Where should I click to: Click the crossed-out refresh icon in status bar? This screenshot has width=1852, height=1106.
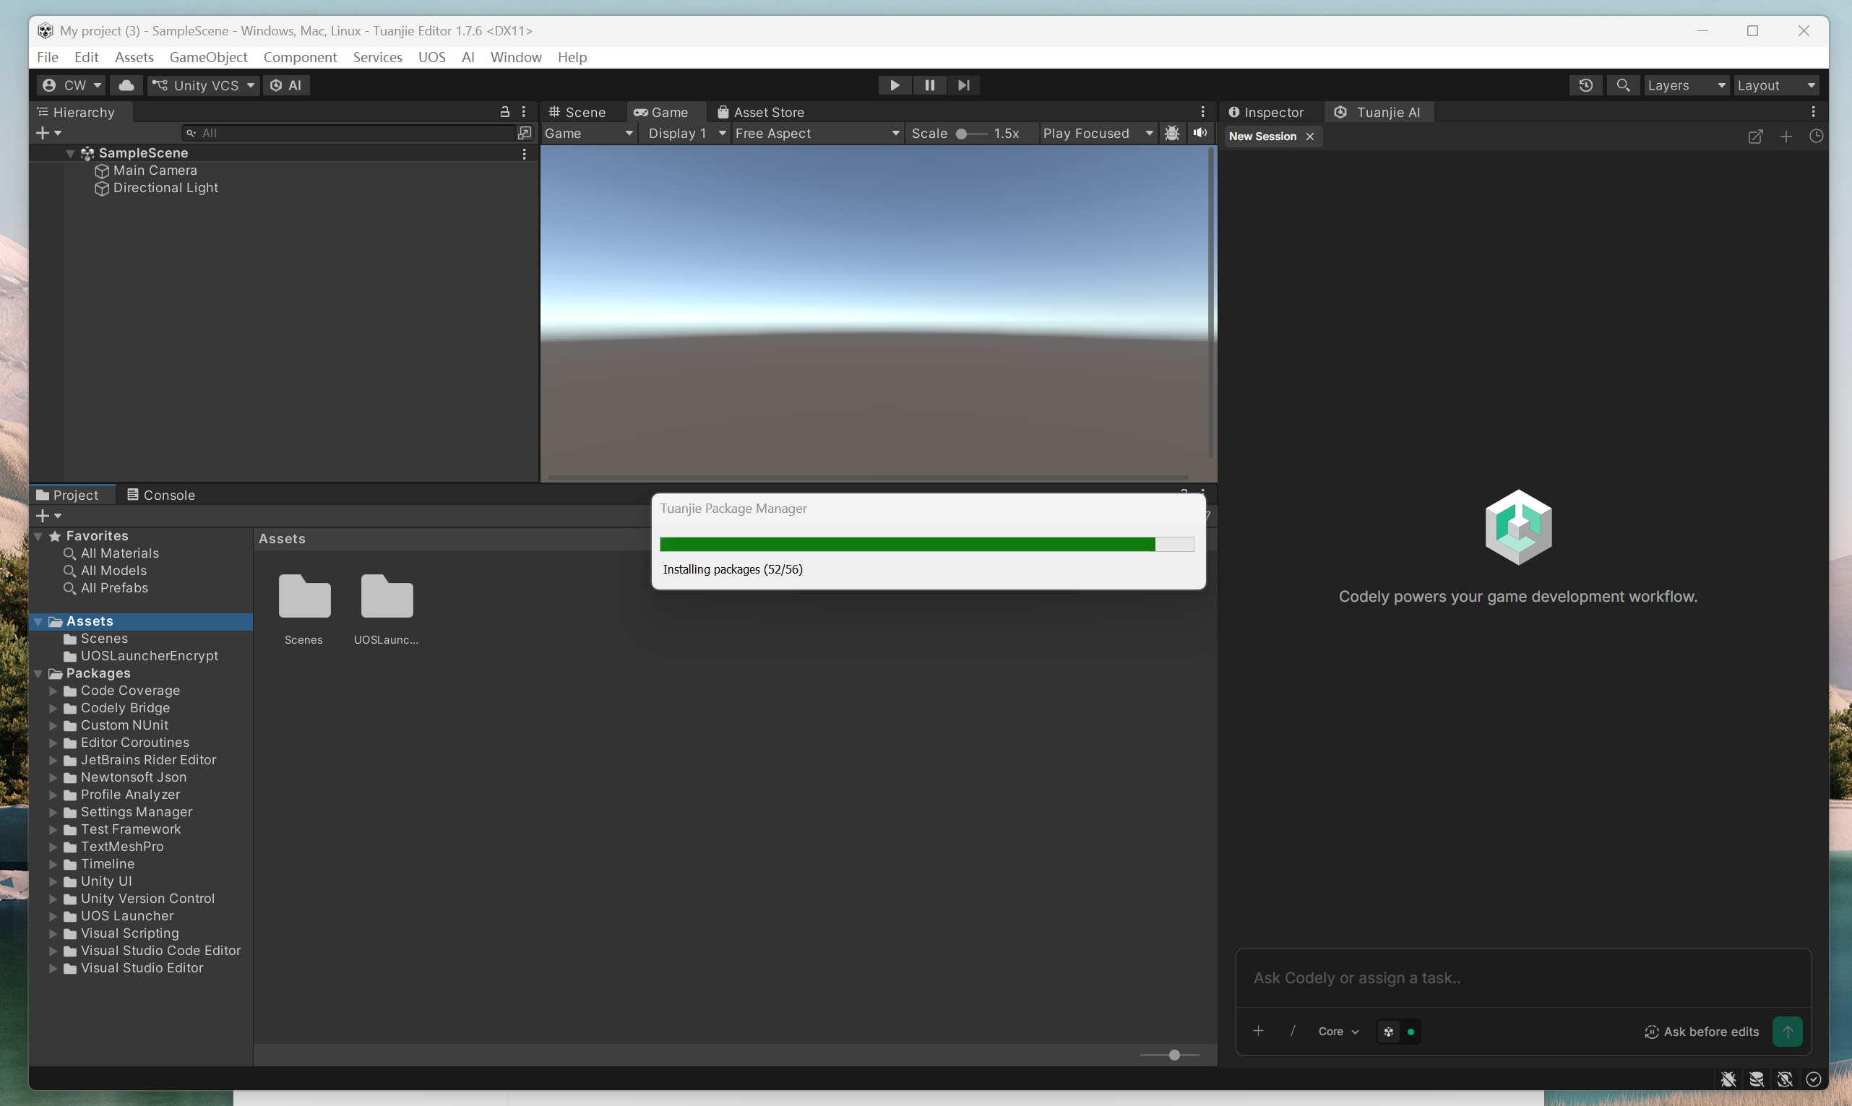point(1785,1079)
